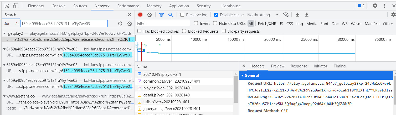
Task: Open network conditions wifi icon
Action: point(286,15)
